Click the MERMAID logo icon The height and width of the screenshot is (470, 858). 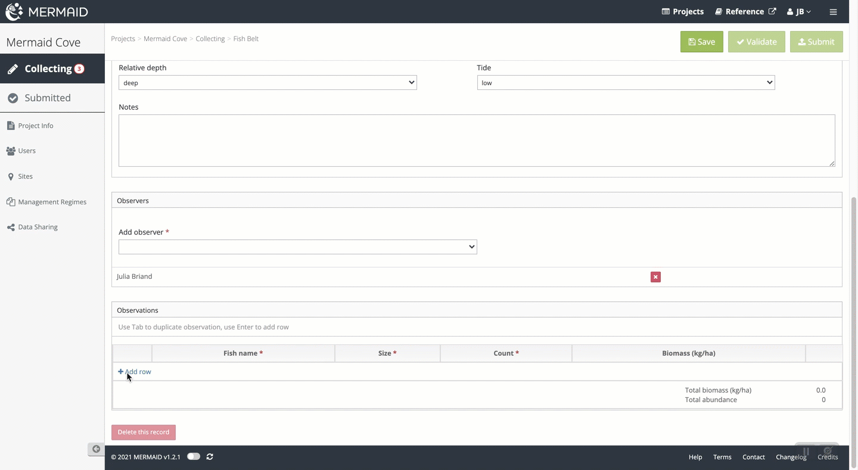14,11
